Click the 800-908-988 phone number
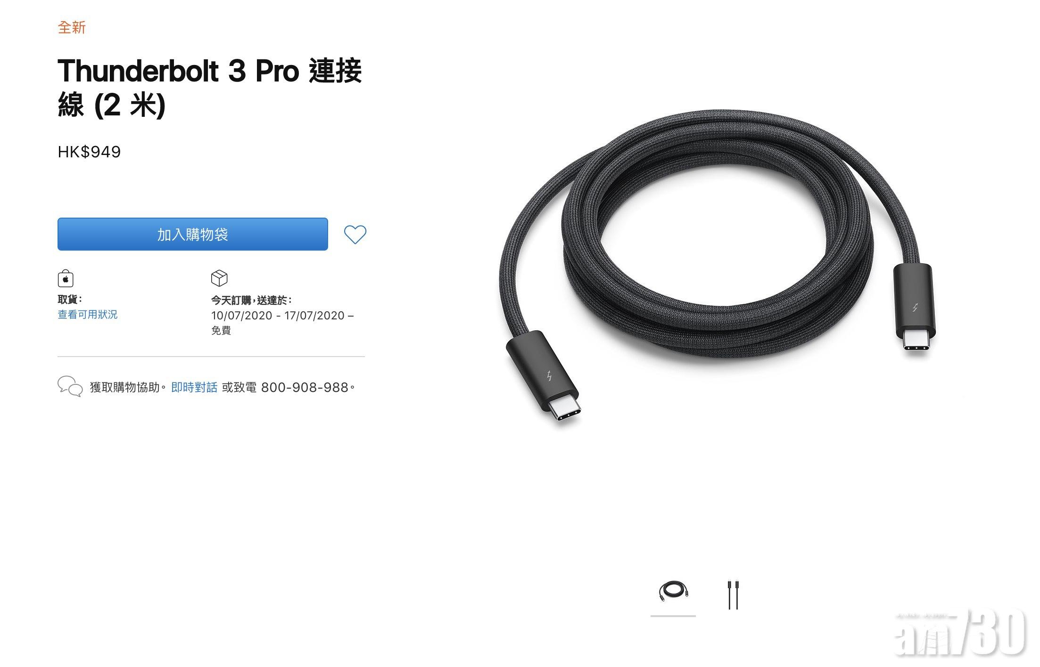The height and width of the screenshot is (667, 1040). click(305, 387)
